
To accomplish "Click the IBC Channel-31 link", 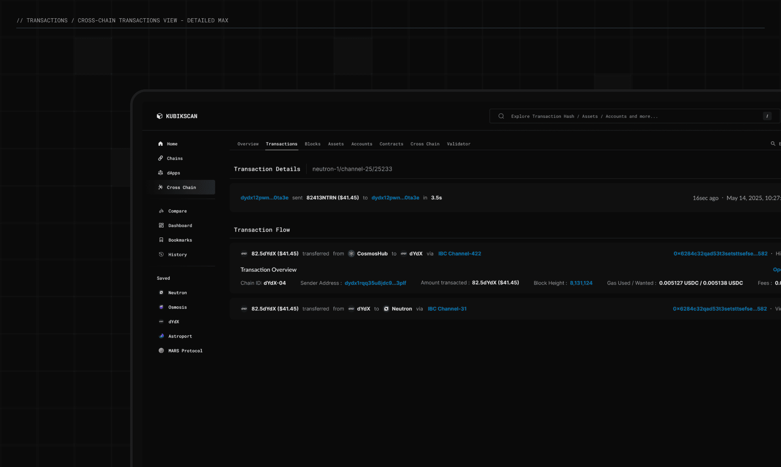I will (x=447, y=309).
